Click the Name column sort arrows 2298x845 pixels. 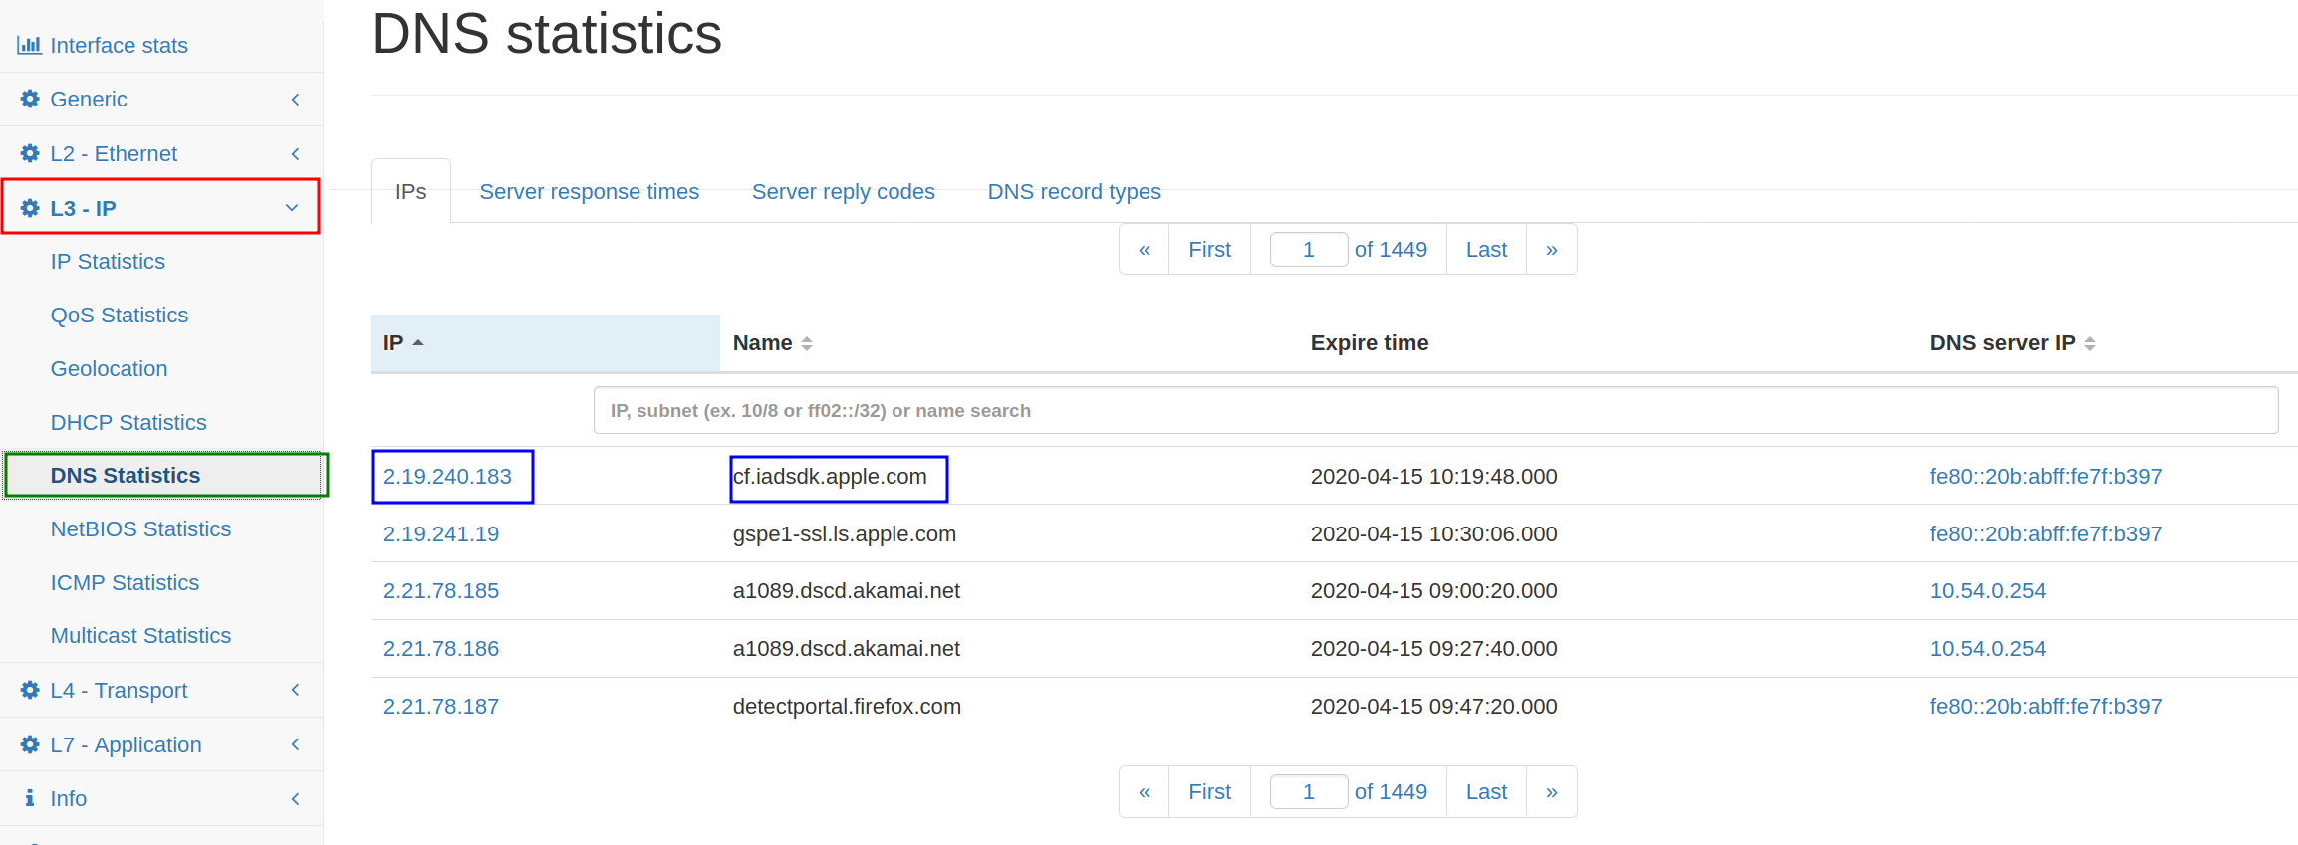pos(807,343)
